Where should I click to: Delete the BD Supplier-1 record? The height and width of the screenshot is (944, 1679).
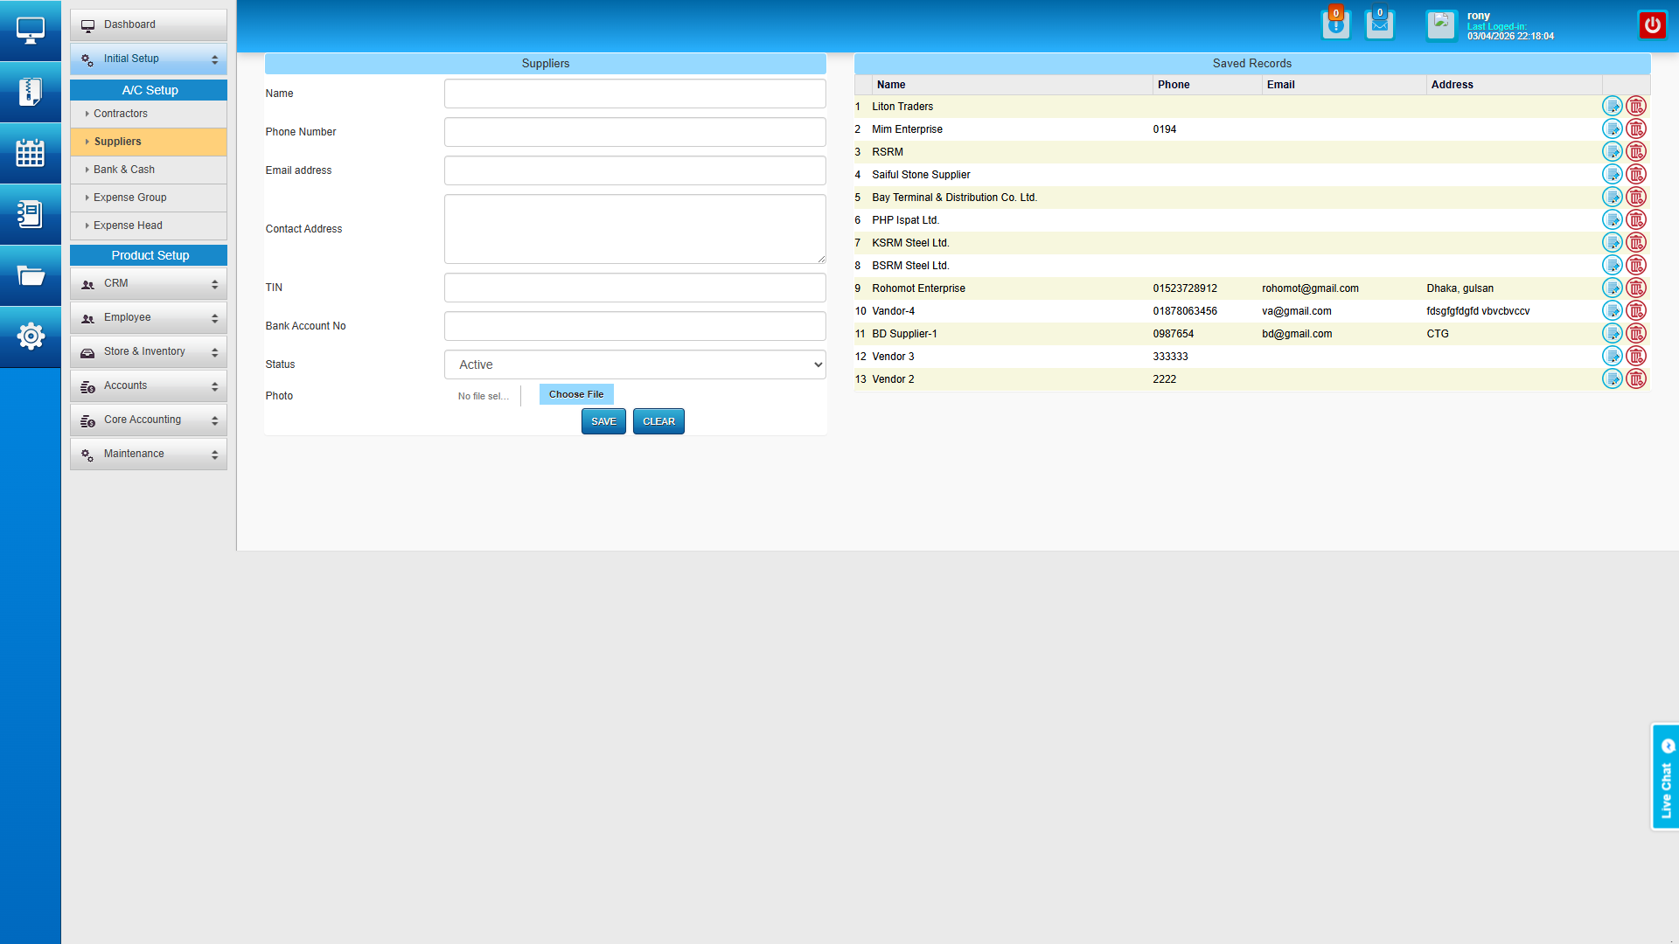[1636, 334]
